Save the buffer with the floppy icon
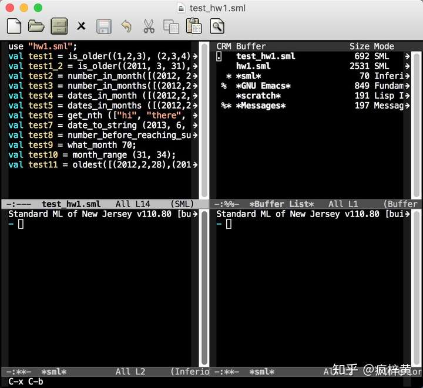423x388 pixels. (x=104, y=26)
